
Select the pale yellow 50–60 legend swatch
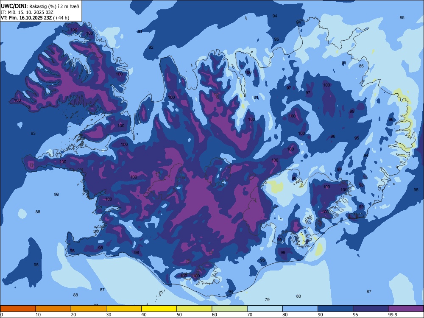[x=194, y=309]
